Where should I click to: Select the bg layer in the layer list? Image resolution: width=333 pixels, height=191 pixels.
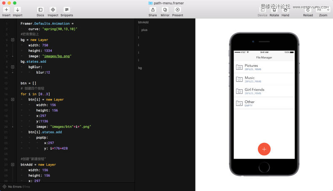coord(140,68)
